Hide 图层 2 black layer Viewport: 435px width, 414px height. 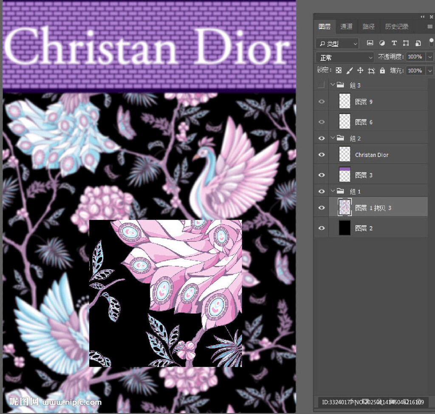pos(322,228)
